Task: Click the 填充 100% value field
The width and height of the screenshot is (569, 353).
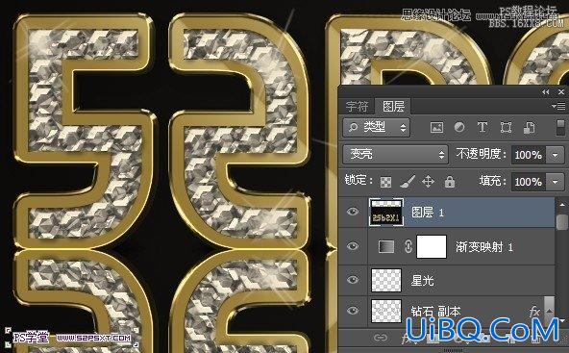Action: click(x=529, y=181)
